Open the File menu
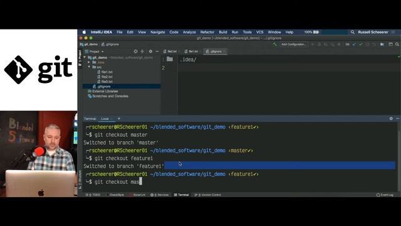This screenshot has height=226, width=401. click(x=120, y=32)
